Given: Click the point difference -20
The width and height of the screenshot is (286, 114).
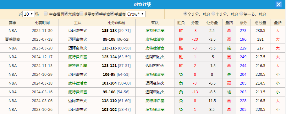Looking at the screenshot, I should click(x=195, y=39).
